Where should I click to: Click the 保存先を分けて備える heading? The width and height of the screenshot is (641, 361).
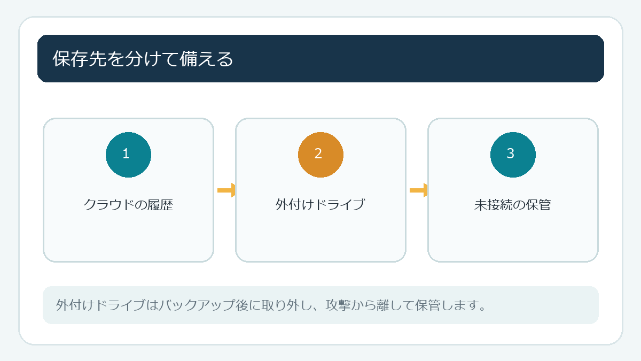[x=143, y=59]
